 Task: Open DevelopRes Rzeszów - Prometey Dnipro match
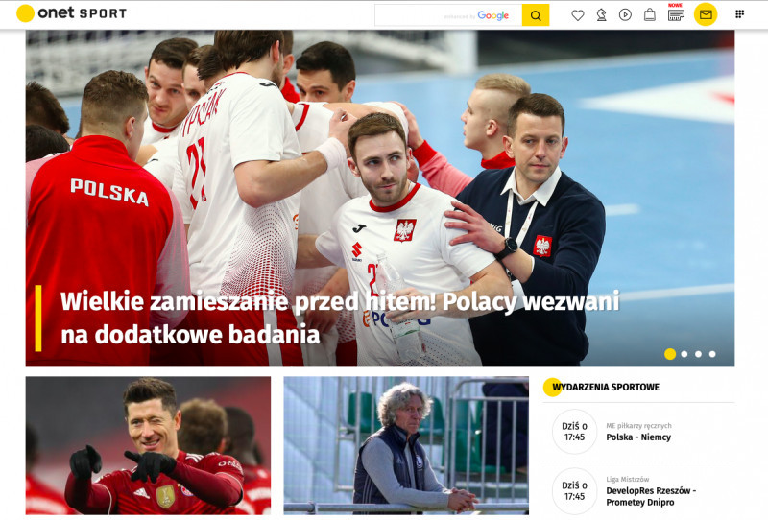click(x=650, y=496)
